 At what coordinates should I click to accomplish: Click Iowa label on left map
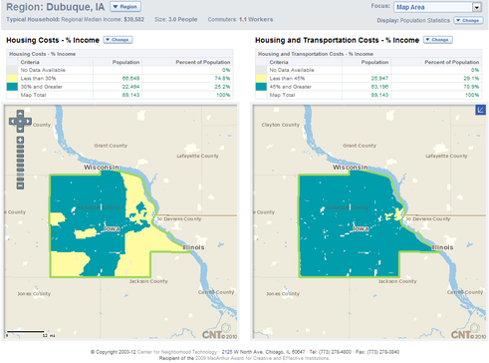(112, 228)
